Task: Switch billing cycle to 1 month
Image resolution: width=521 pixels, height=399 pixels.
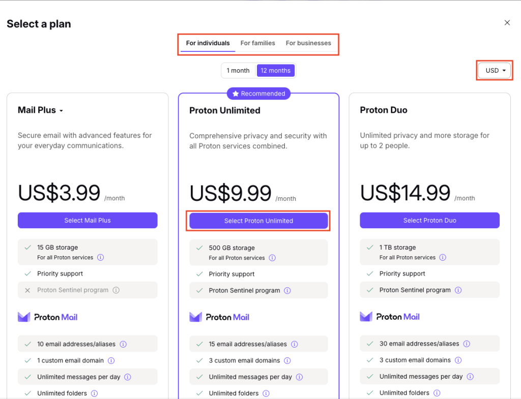Action: point(238,71)
